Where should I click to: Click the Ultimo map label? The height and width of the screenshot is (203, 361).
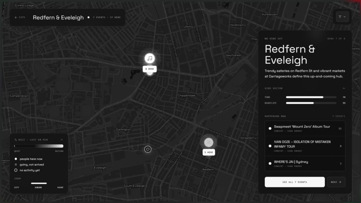tap(188, 27)
